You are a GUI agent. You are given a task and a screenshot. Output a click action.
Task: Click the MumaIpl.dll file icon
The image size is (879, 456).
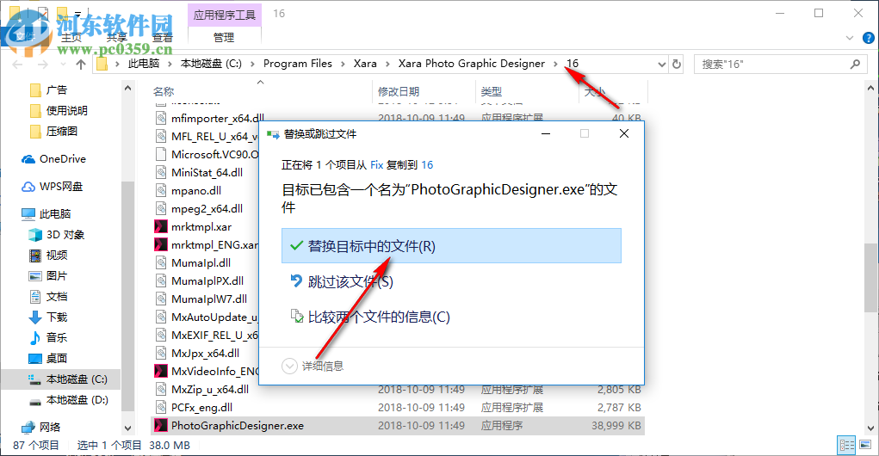pyautogui.click(x=161, y=262)
